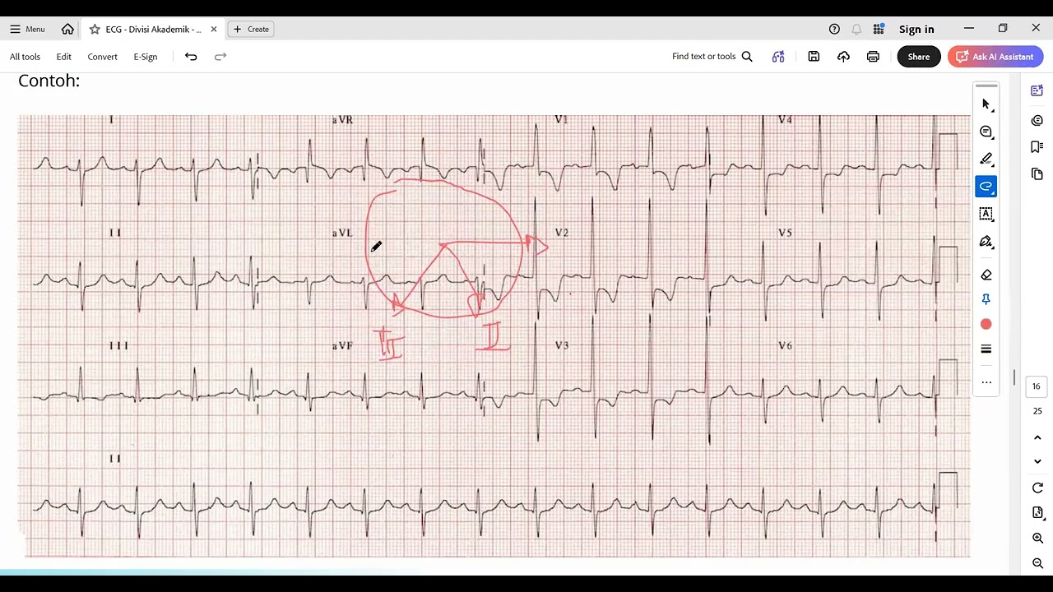Select the ECG - Divisi Akademik tab
1053x592 pixels.
[x=153, y=29]
